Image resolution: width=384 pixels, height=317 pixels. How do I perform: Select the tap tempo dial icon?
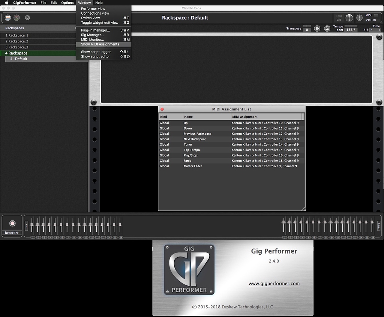point(16,17)
